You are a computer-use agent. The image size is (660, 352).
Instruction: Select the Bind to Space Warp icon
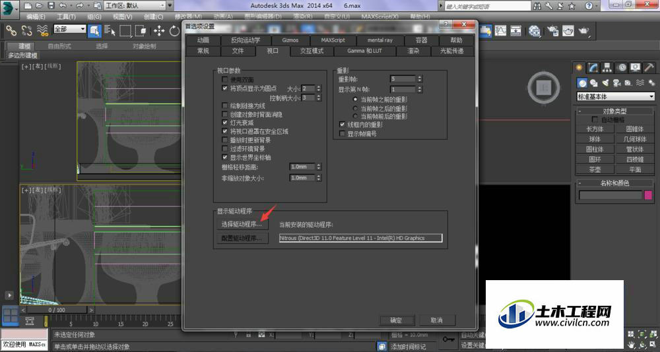pos(42,31)
